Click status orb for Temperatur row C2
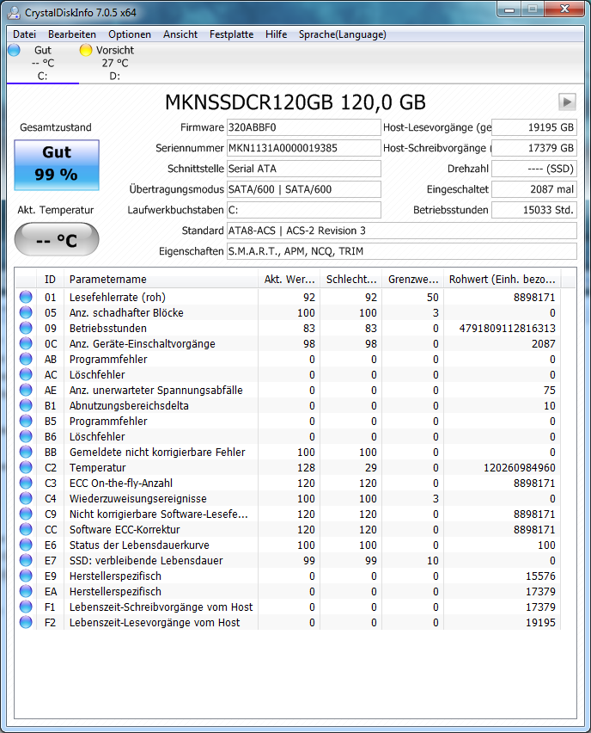Screen dimensions: 591x733 [26, 467]
